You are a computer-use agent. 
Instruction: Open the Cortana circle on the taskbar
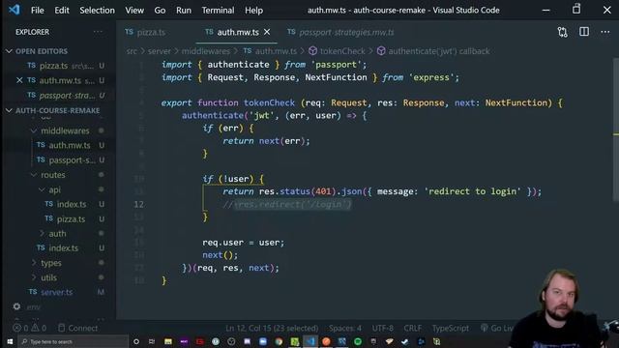[x=136, y=341]
